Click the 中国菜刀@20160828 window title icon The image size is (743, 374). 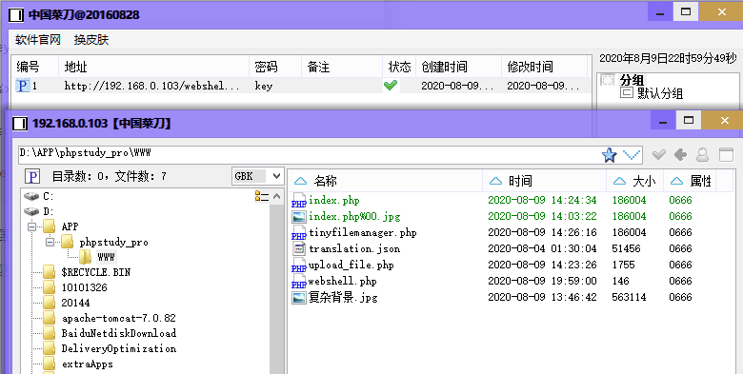(x=16, y=15)
